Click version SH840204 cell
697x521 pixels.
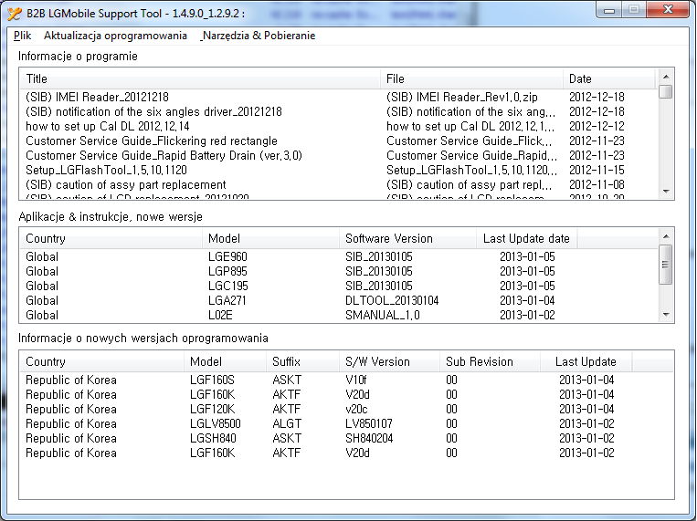[x=369, y=438]
